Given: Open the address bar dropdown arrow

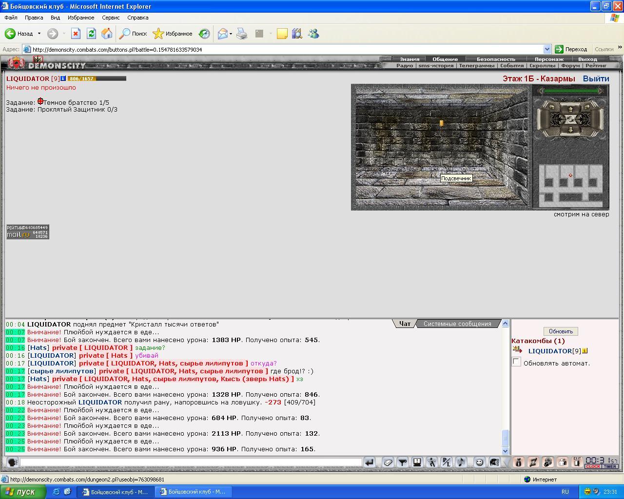Looking at the screenshot, I should (x=547, y=49).
